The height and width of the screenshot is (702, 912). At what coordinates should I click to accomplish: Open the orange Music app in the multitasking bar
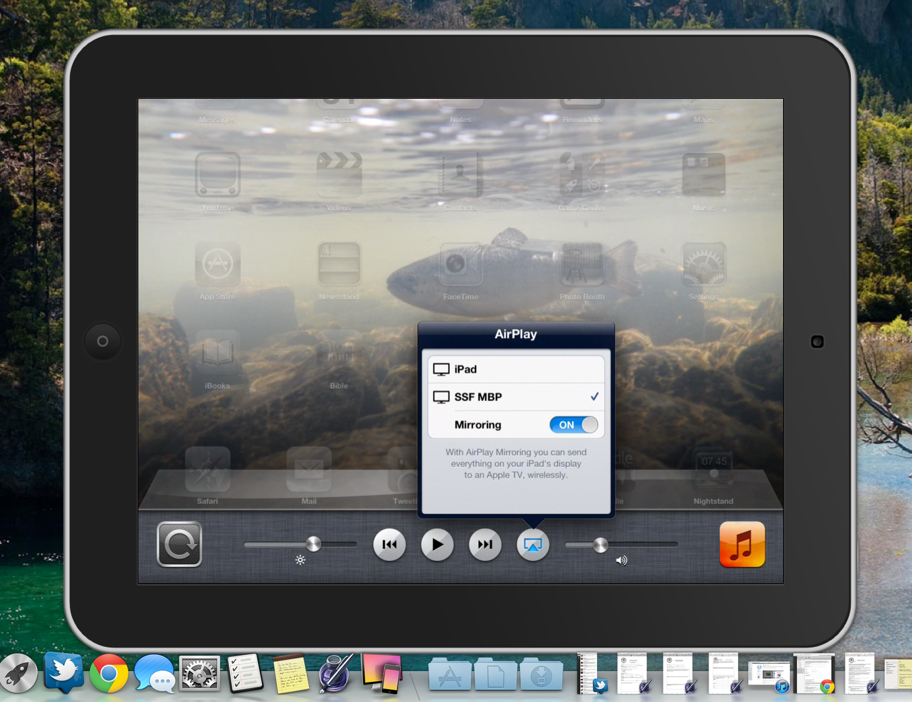[742, 544]
